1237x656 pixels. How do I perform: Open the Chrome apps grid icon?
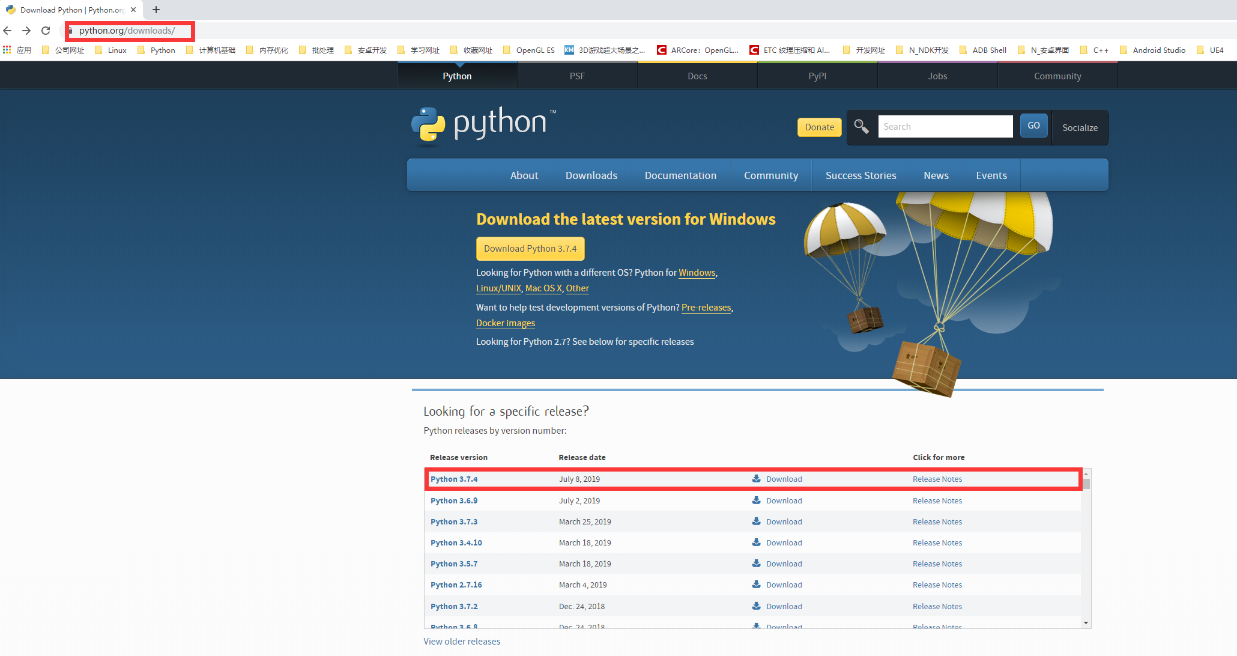click(7, 50)
